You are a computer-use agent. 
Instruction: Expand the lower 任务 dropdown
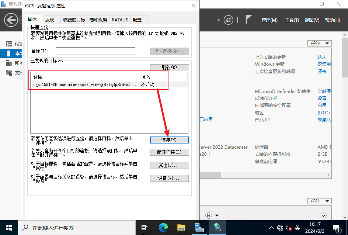(x=319, y=201)
